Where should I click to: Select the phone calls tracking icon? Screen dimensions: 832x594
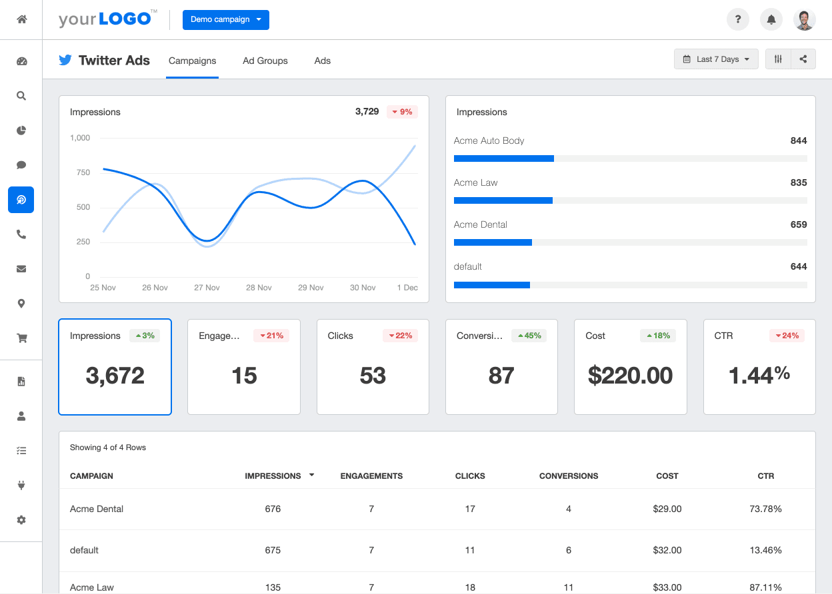click(21, 234)
